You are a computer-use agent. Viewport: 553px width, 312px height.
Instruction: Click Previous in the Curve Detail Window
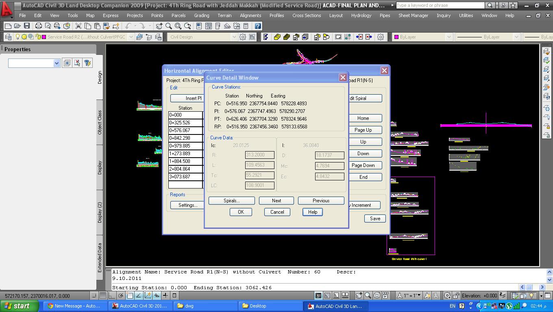[x=321, y=201]
